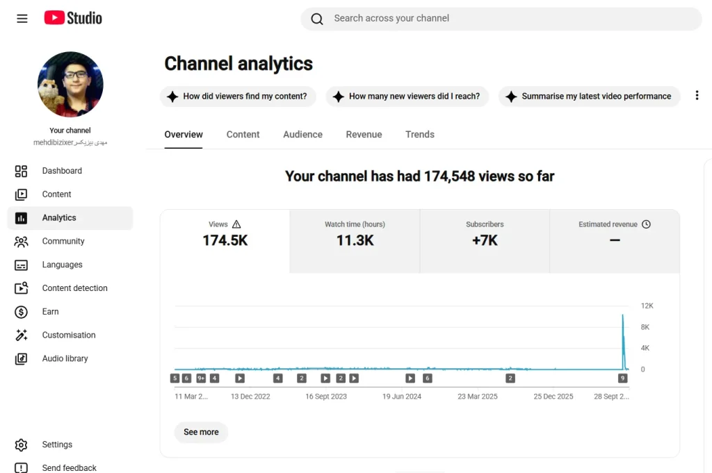The width and height of the screenshot is (712, 473).
Task: Open the hamburger navigation menu
Action: 22,19
